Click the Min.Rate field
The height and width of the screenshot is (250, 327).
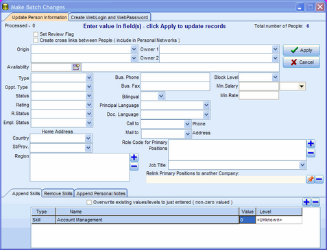click(259, 95)
